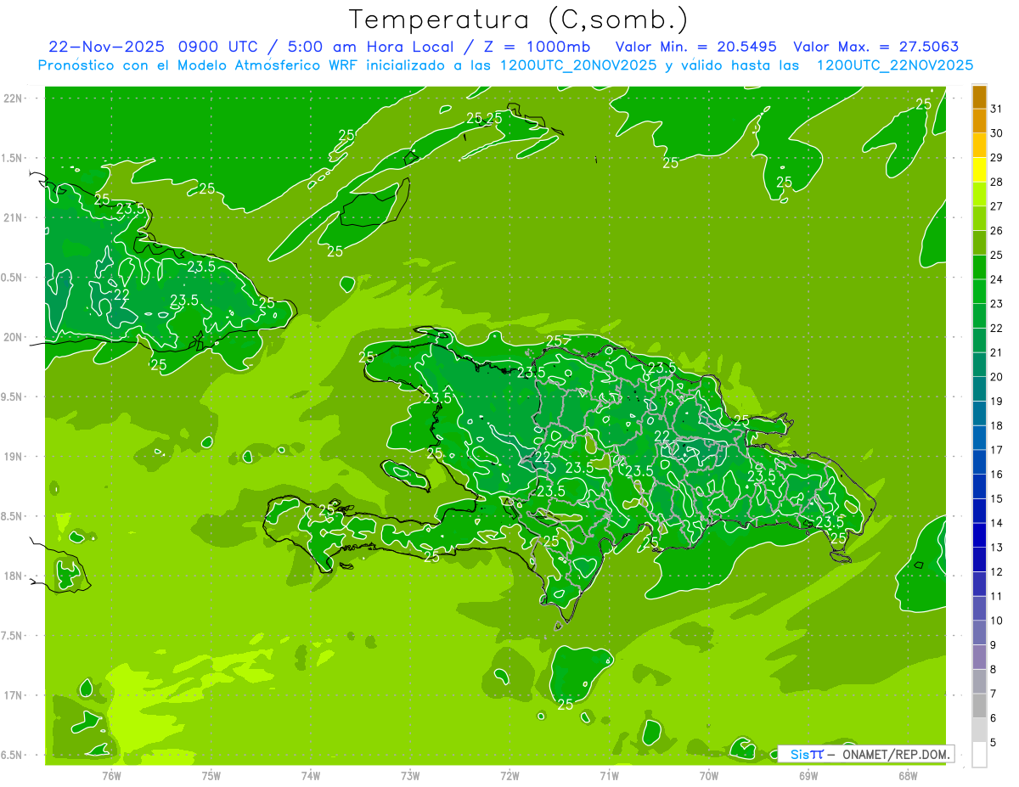The height and width of the screenshot is (787, 1019).
Task: Click the colorbar label "5"
Action: click(x=994, y=743)
